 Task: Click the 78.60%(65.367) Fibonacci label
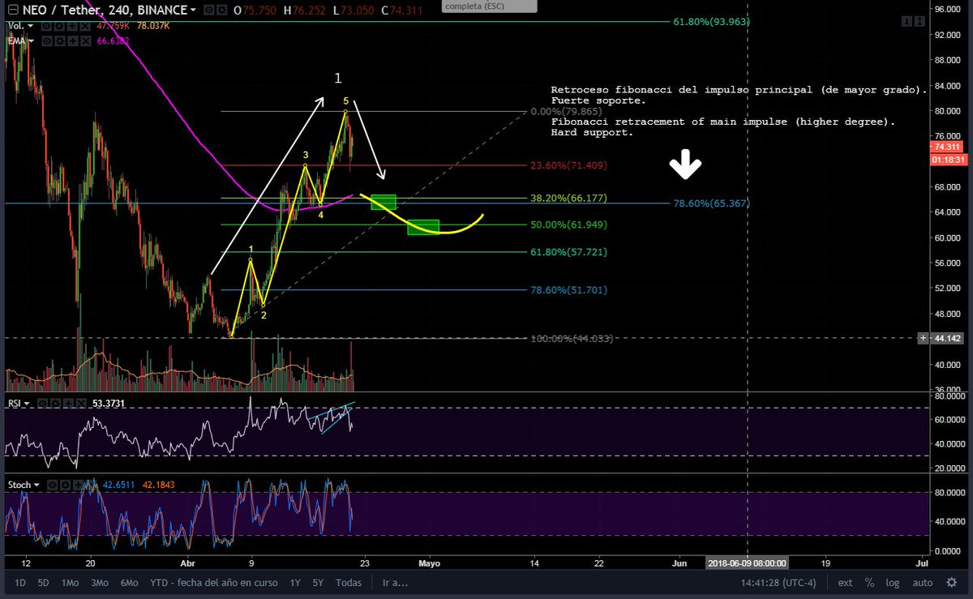tap(712, 203)
